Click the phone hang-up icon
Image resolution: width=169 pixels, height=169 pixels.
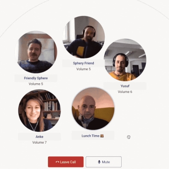(x=57, y=162)
